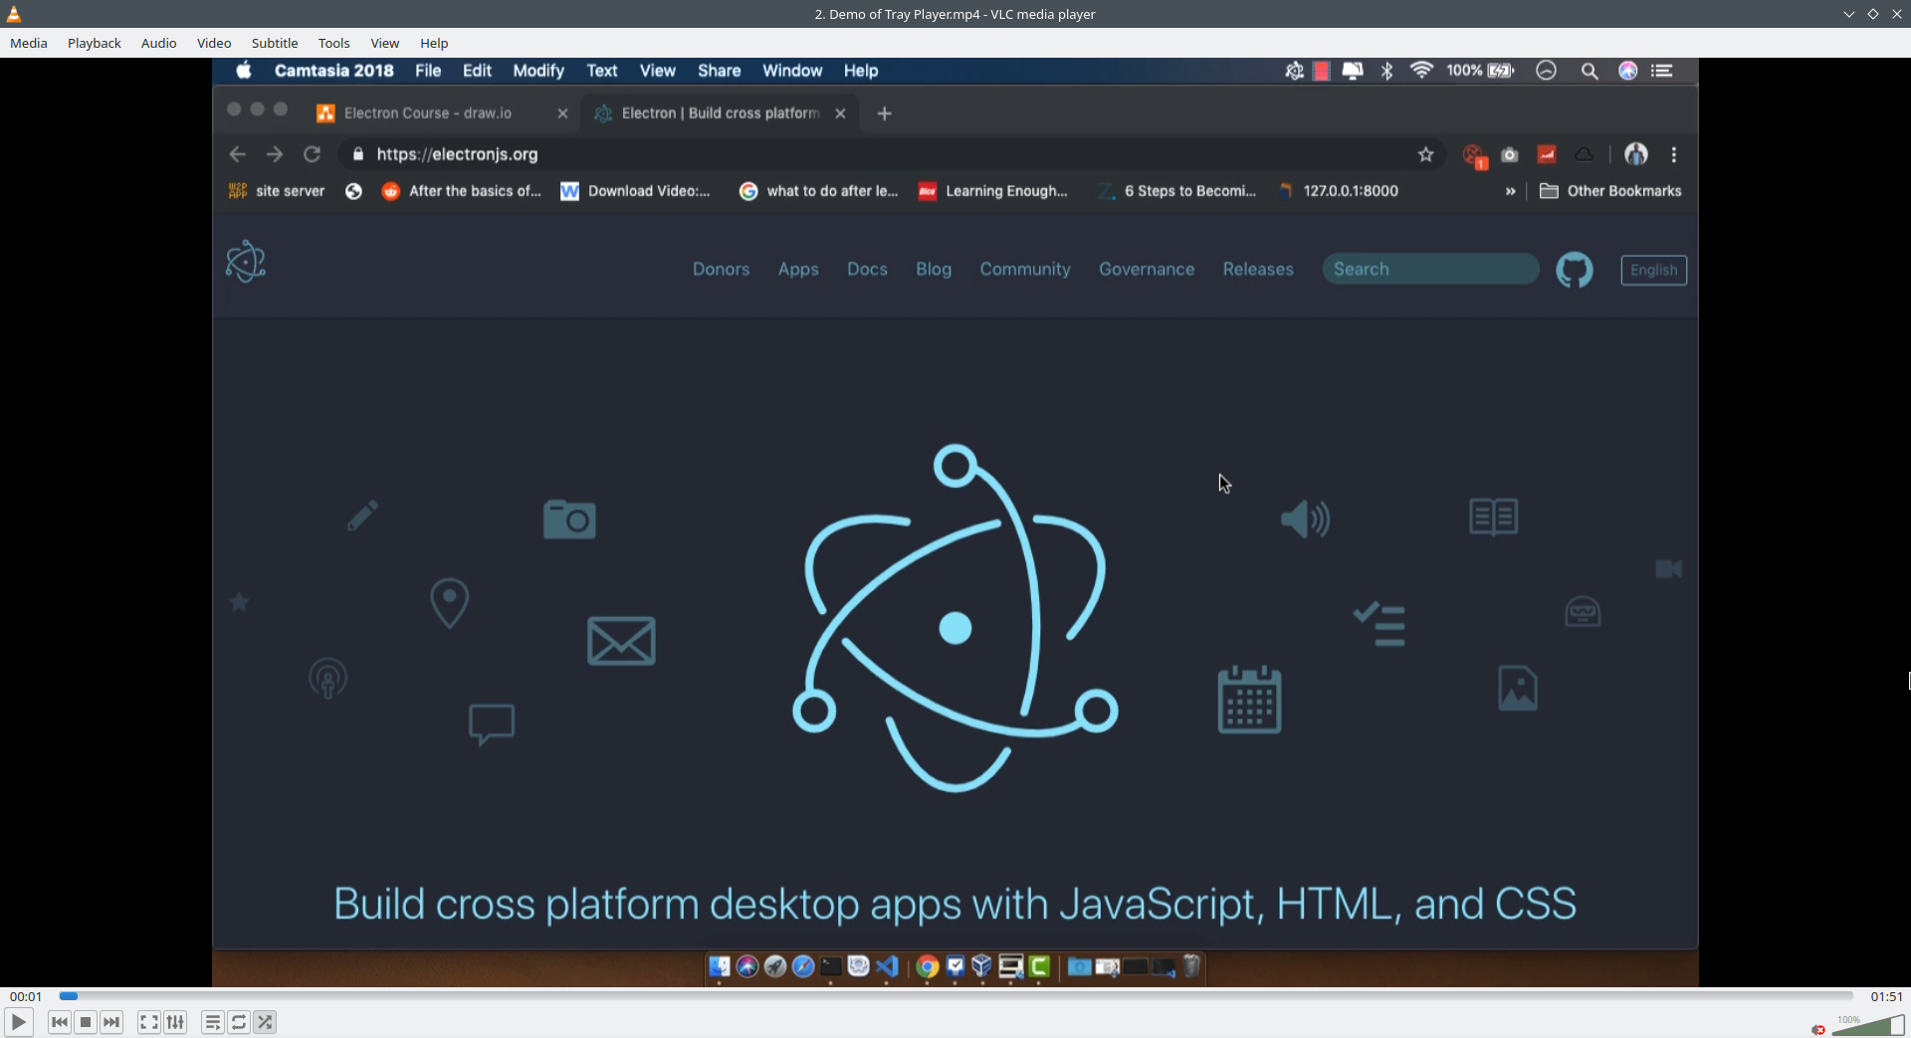The height and width of the screenshot is (1038, 1911).
Task: Switch to Electron Course - draw.io tab
Action: (428, 113)
